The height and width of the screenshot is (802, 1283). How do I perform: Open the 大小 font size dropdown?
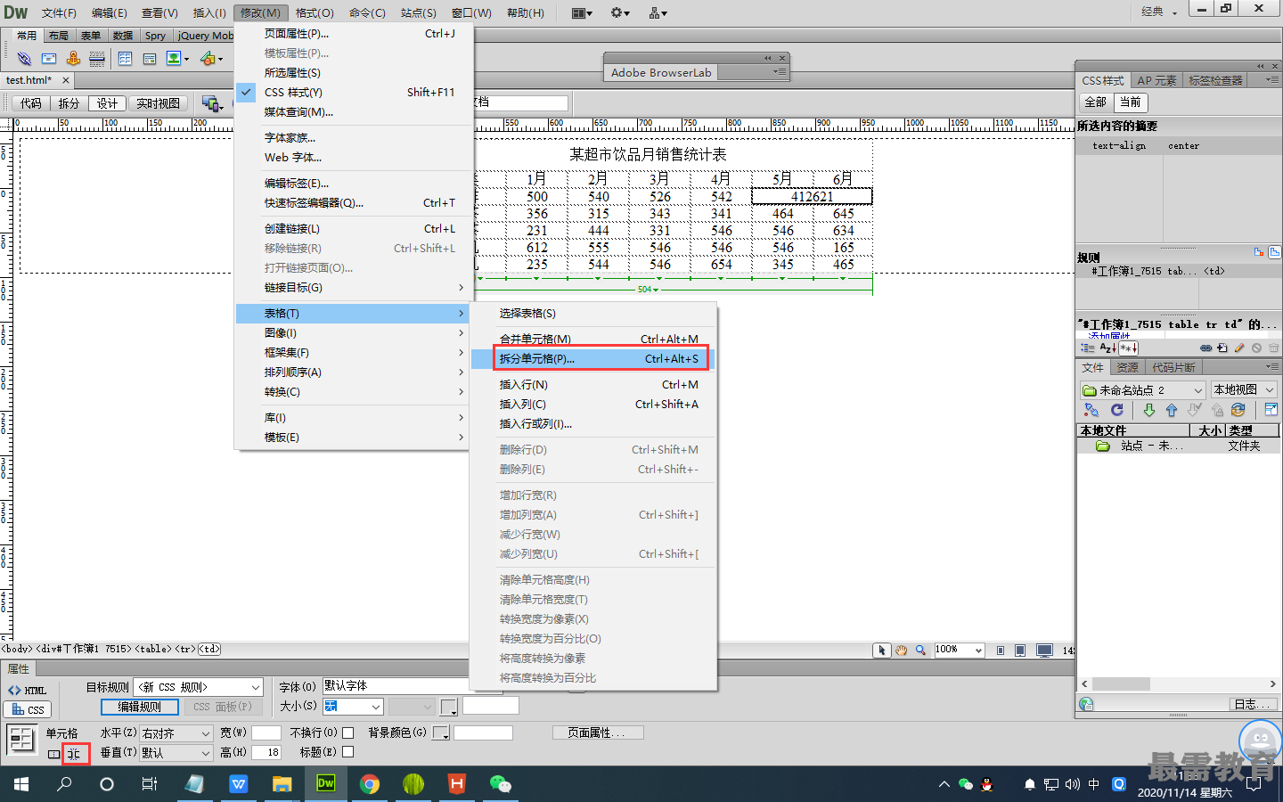click(x=353, y=707)
